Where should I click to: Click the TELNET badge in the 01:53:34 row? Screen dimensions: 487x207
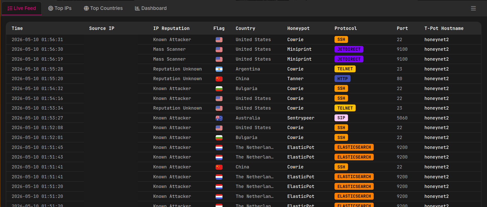pos(345,108)
